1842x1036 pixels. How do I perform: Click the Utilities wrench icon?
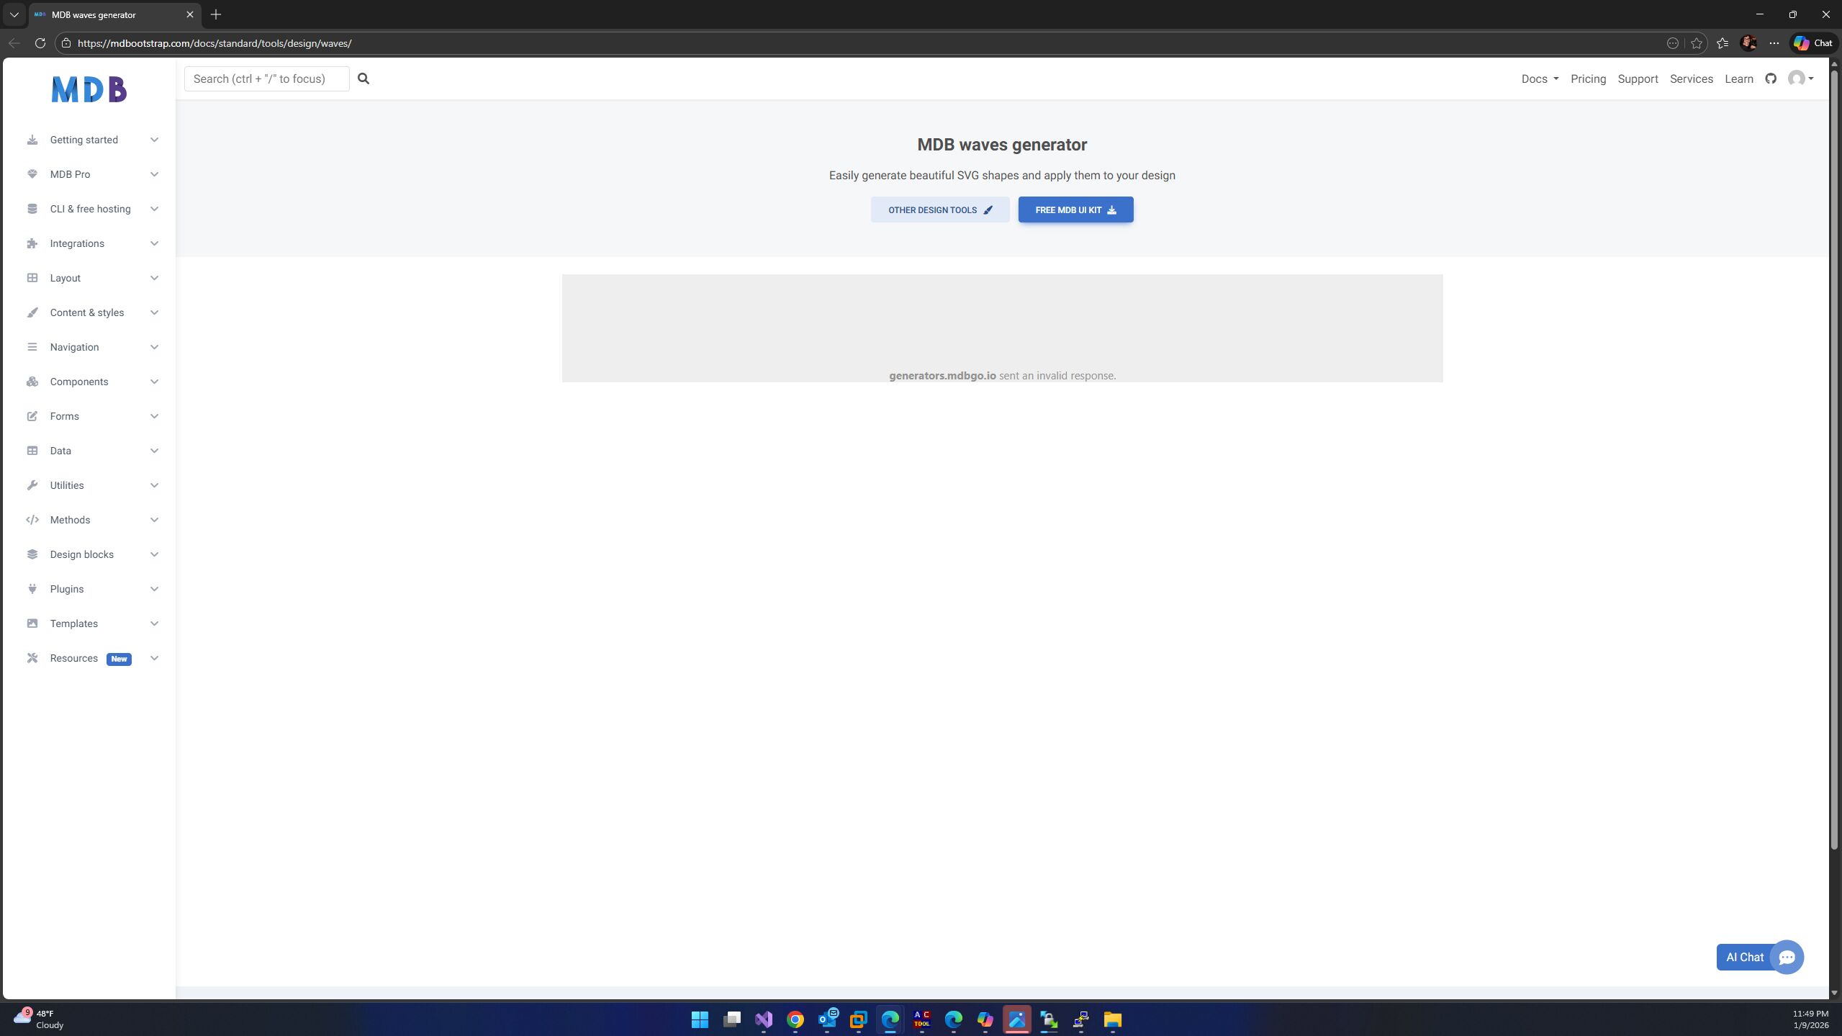click(x=32, y=485)
